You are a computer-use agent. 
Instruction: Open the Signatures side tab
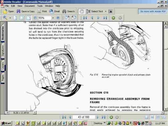coord(2,51)
